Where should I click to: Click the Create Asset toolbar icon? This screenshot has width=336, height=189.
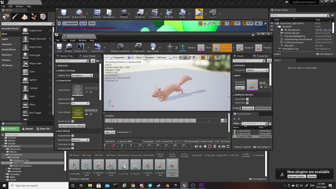tap(97, 48)
